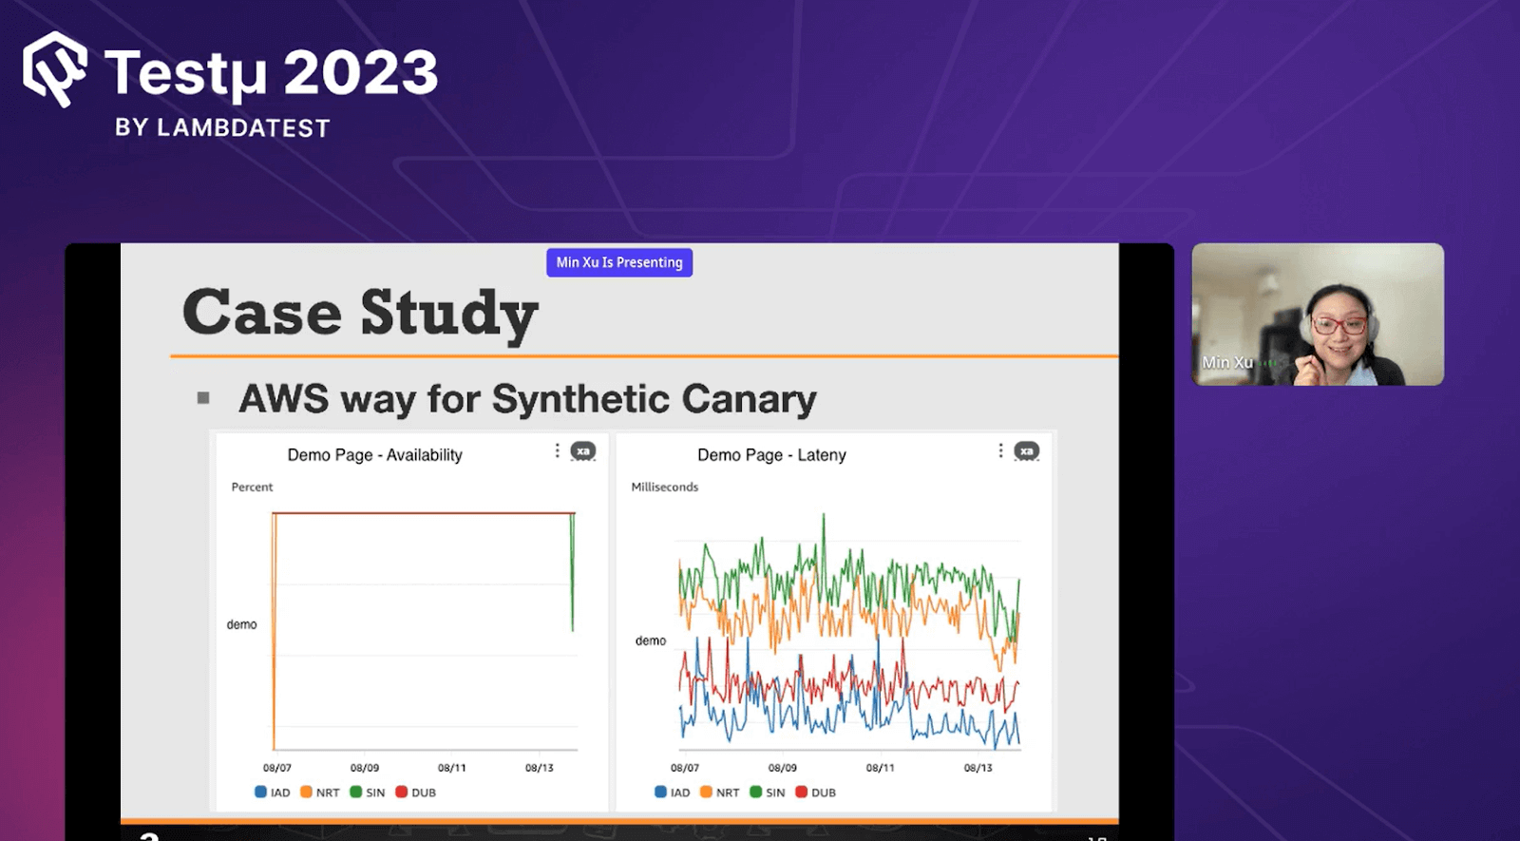This screenshot has width=1520, height=841.
Task: Click the "Milliseconds" axis label
Action: [665, 487]
